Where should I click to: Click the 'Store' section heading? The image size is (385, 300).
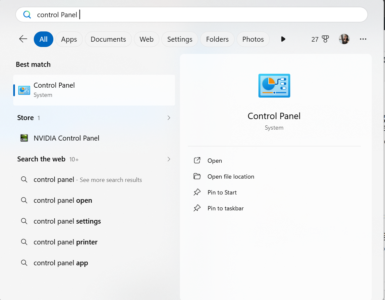coord(25,118)
